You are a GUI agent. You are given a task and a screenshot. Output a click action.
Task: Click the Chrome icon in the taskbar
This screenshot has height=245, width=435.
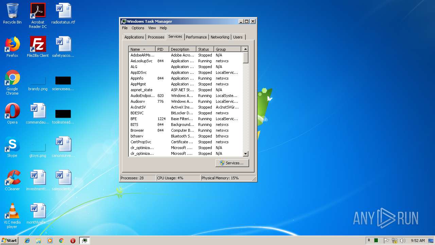pos(61,241)
